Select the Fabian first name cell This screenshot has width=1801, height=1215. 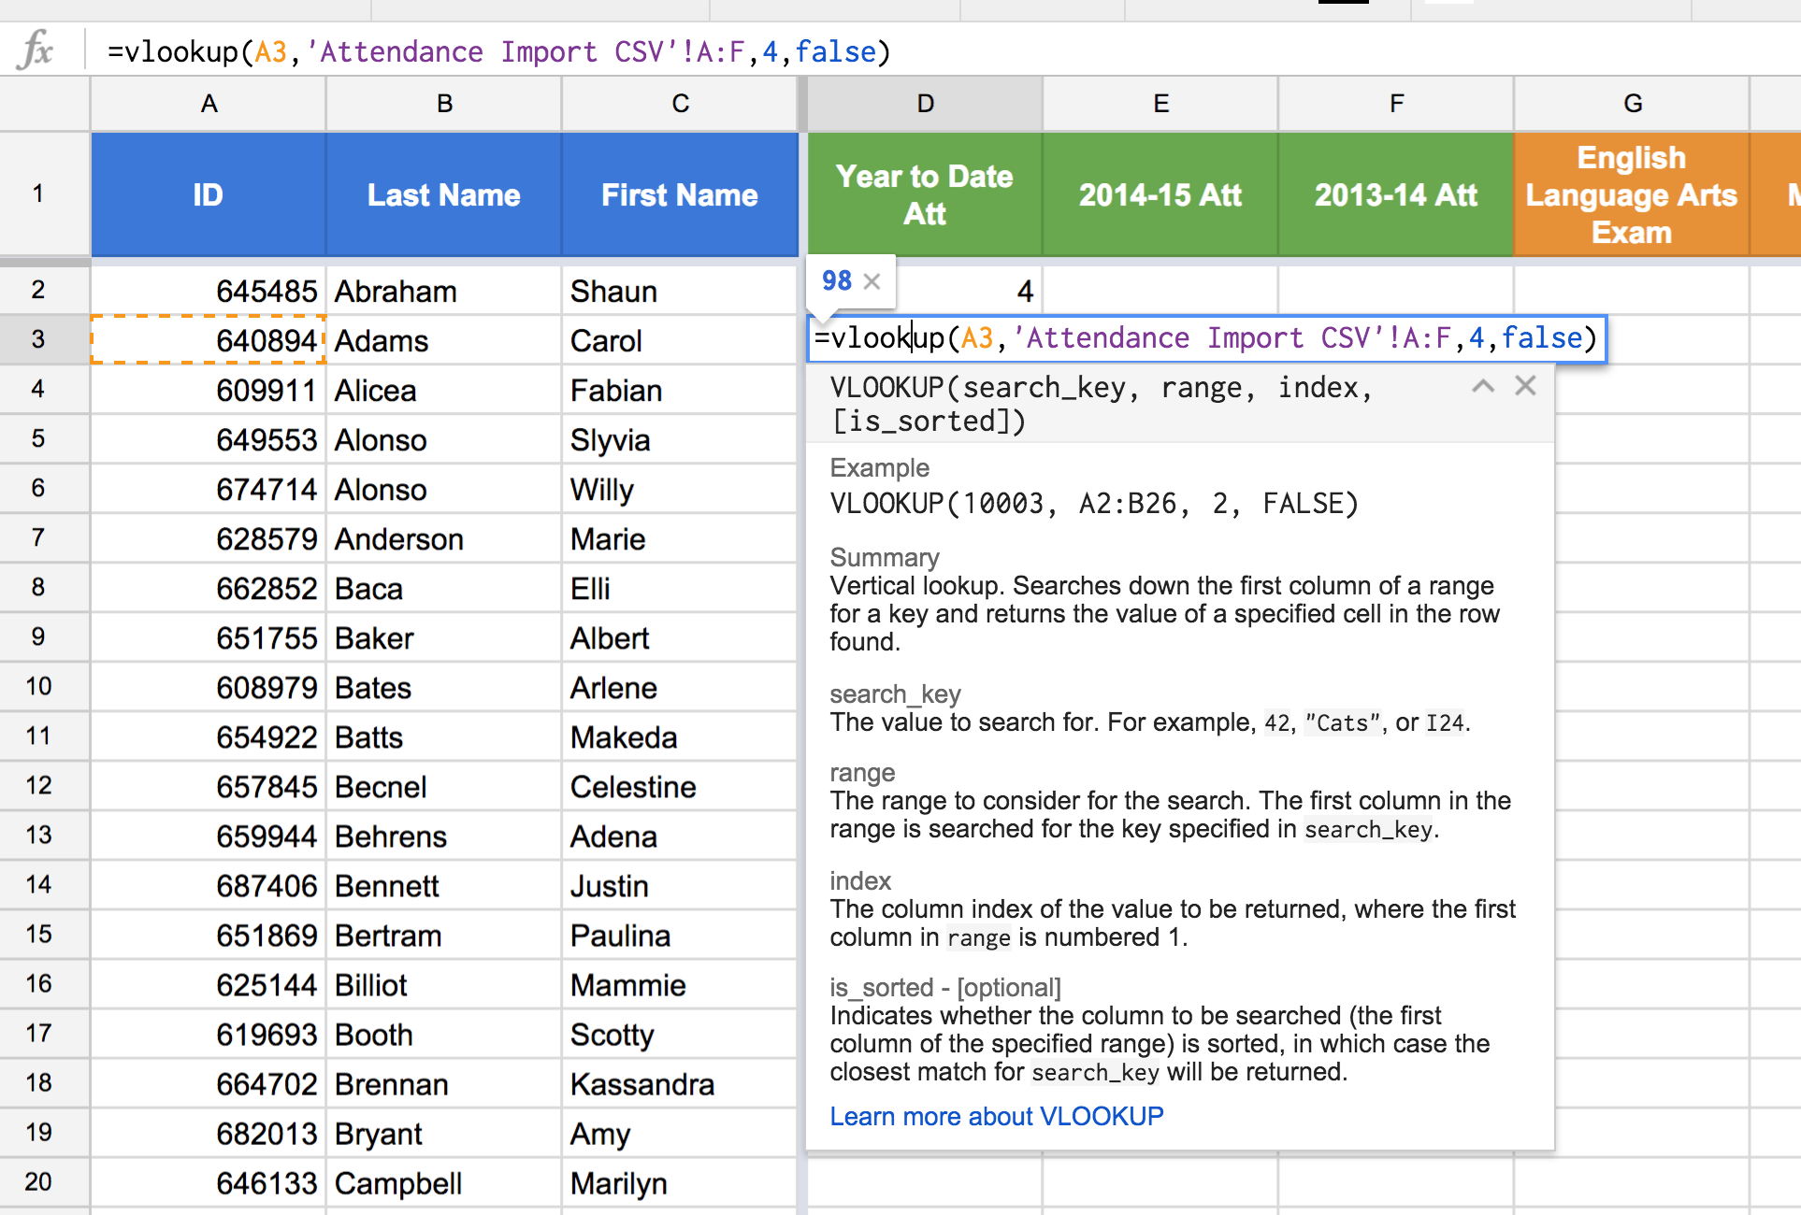point(680,390)
